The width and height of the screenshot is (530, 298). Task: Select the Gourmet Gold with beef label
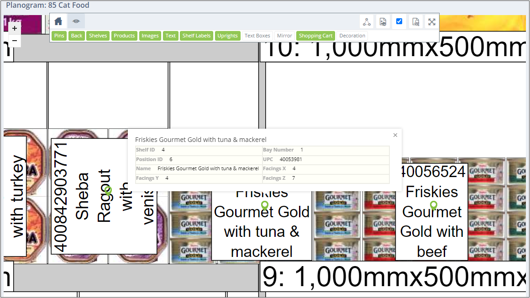[x=432, y=212]
